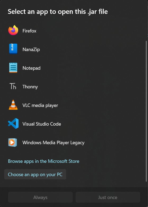This screenshot has width=148, height=207.
Task: Click the VLC traffic cone icon
Action: pos(13,105)
